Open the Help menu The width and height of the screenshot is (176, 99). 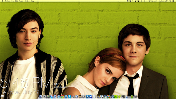33,1
